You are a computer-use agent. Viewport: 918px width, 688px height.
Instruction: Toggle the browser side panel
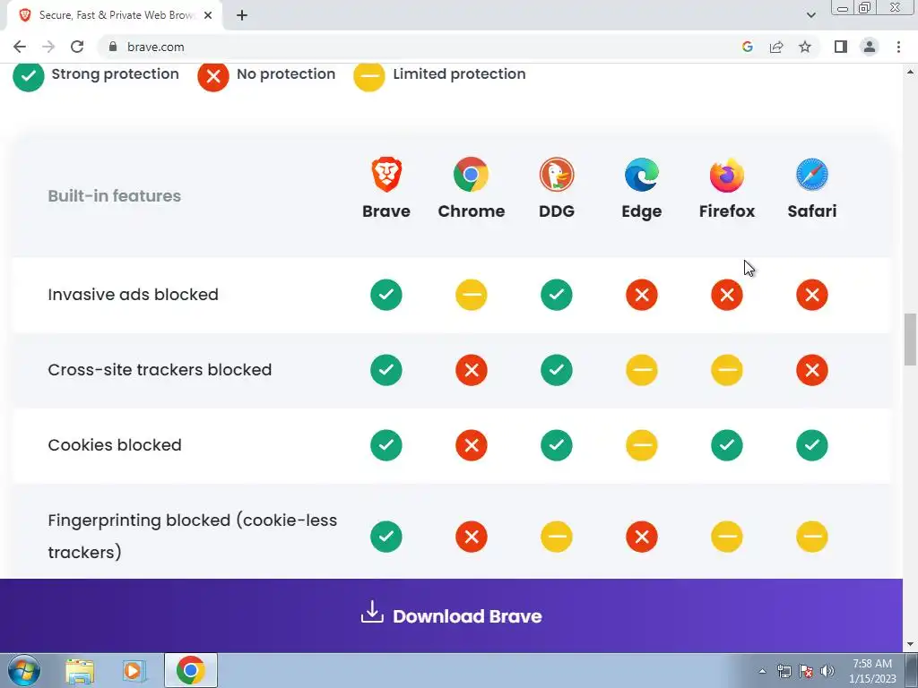coord(841,47)
